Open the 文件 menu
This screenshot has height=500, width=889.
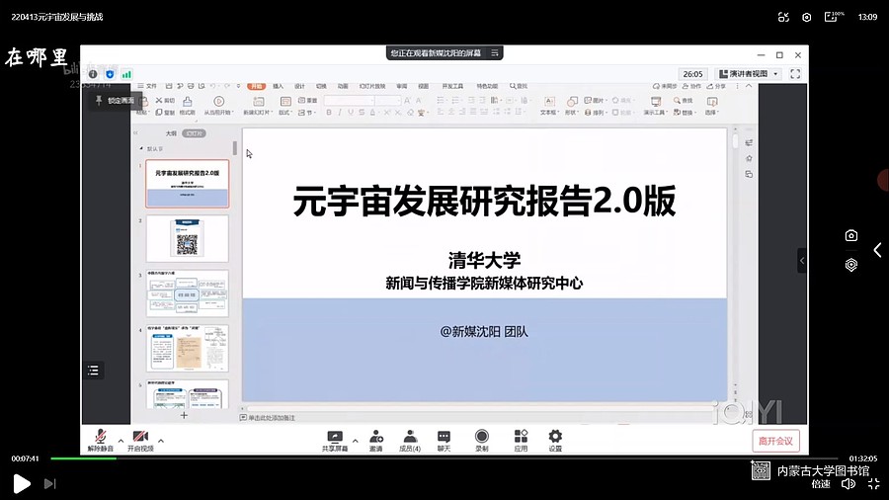point(147,86)
